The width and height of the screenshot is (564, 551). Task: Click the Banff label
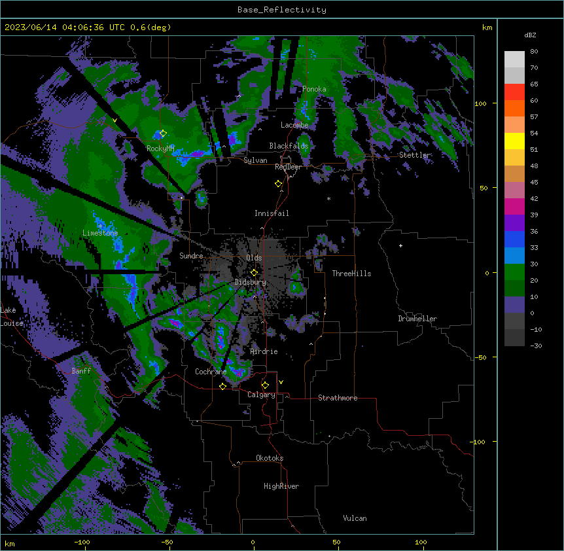tap(81, 371)
